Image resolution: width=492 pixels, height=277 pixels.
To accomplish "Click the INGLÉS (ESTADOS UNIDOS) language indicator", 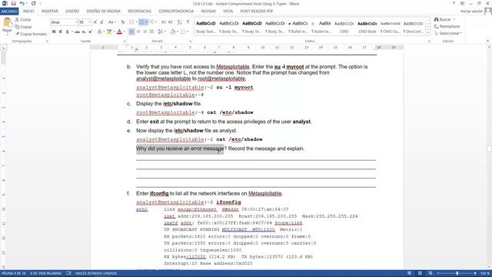I will [95, 273].
